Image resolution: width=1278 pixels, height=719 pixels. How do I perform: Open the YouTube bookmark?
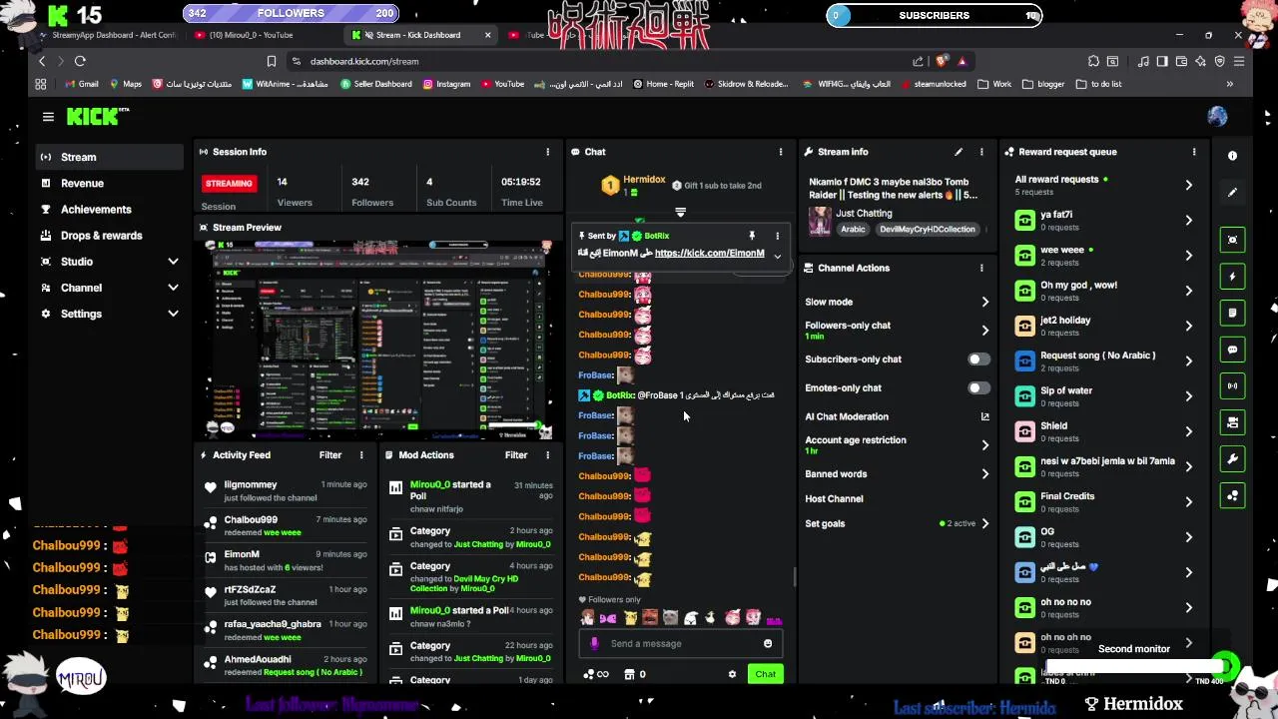tap(502, 84)
